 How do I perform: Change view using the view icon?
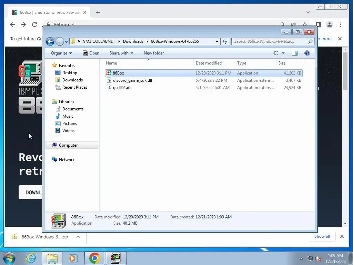(275, 53)
